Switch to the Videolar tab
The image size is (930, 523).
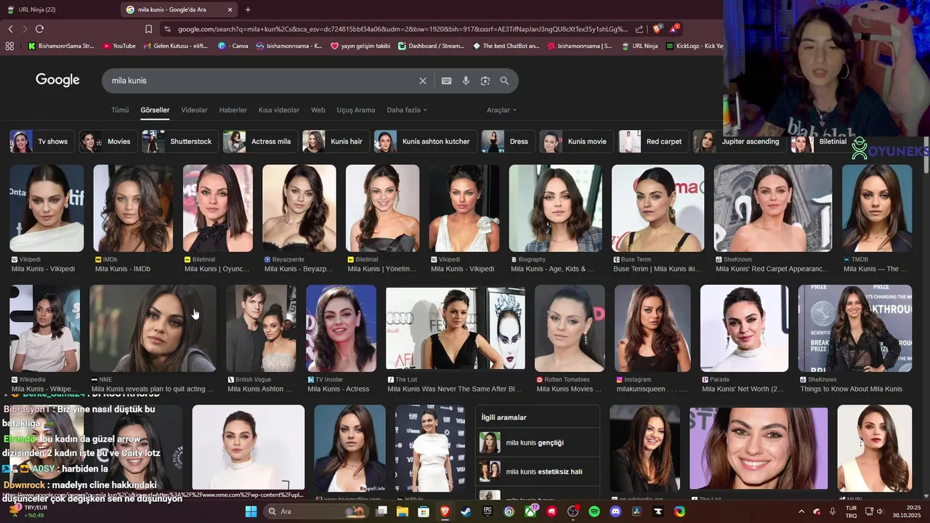tap(194, 110)
